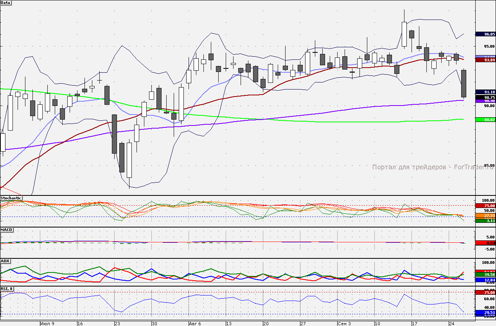Click the 95.00 price axis value
This screenshot has height=326, width=496.
coord(489,46)
